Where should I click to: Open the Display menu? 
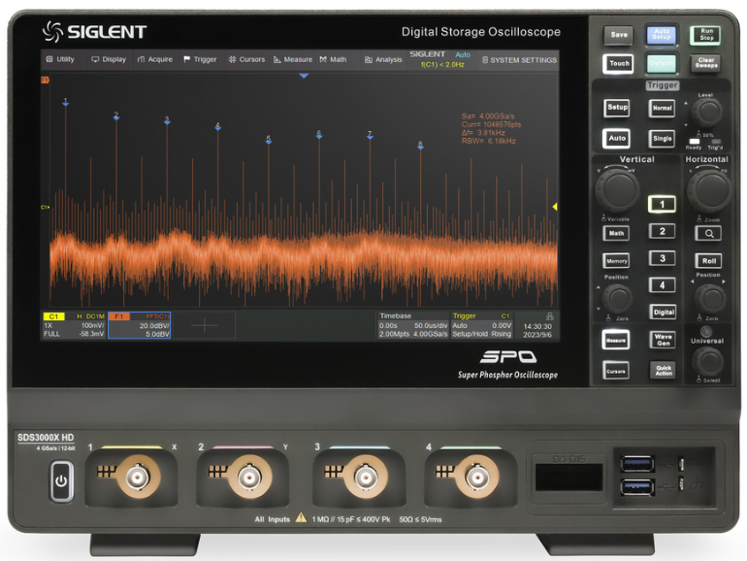click(109, 59)
